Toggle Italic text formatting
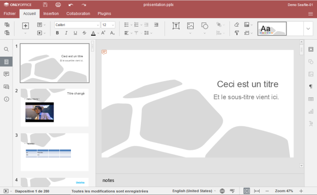Image resolution: width=317 pixels, height=195 pixels. point(66,33)
